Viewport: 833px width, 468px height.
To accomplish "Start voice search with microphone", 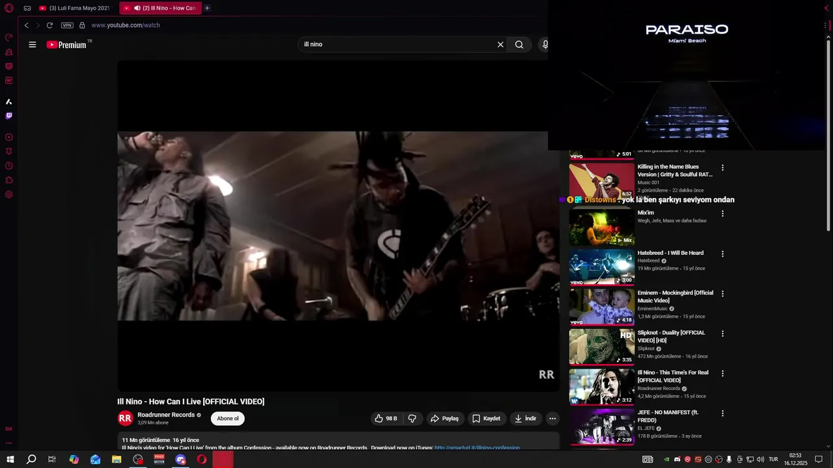I will point(545,45).
